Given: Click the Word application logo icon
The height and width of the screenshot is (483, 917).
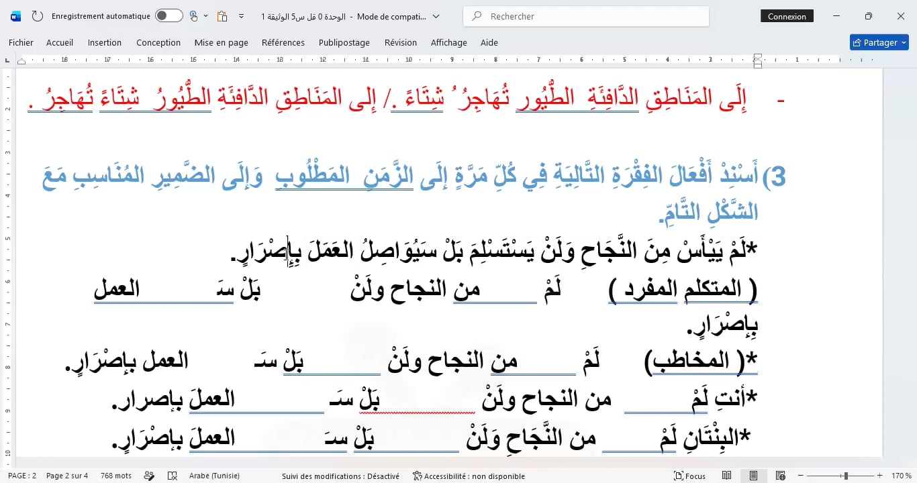Looking at the screenshot, I should (x=16, y=16).
